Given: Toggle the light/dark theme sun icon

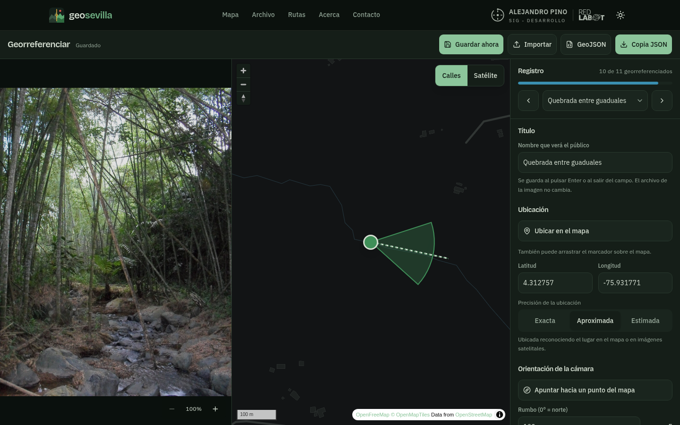Looking at the screenshot, I should coord(620,15).
